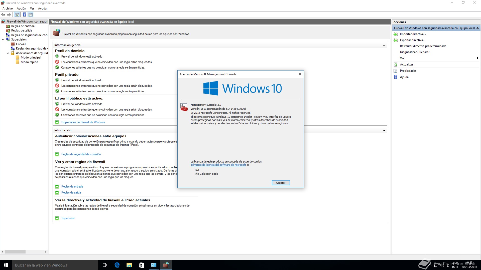Select Asociaciones de seguridad tree node
This screenshot has height=270, width=481.
click(32, 53)
